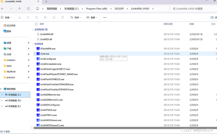Click the PC icon in address bar
The image size is (217, 134).
point(37,9)
